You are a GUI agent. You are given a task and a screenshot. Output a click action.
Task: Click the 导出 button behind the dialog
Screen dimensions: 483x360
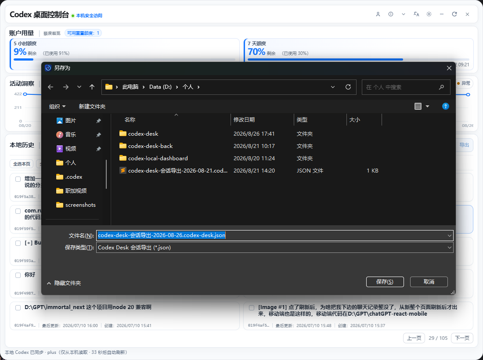(x=464, y=145)
